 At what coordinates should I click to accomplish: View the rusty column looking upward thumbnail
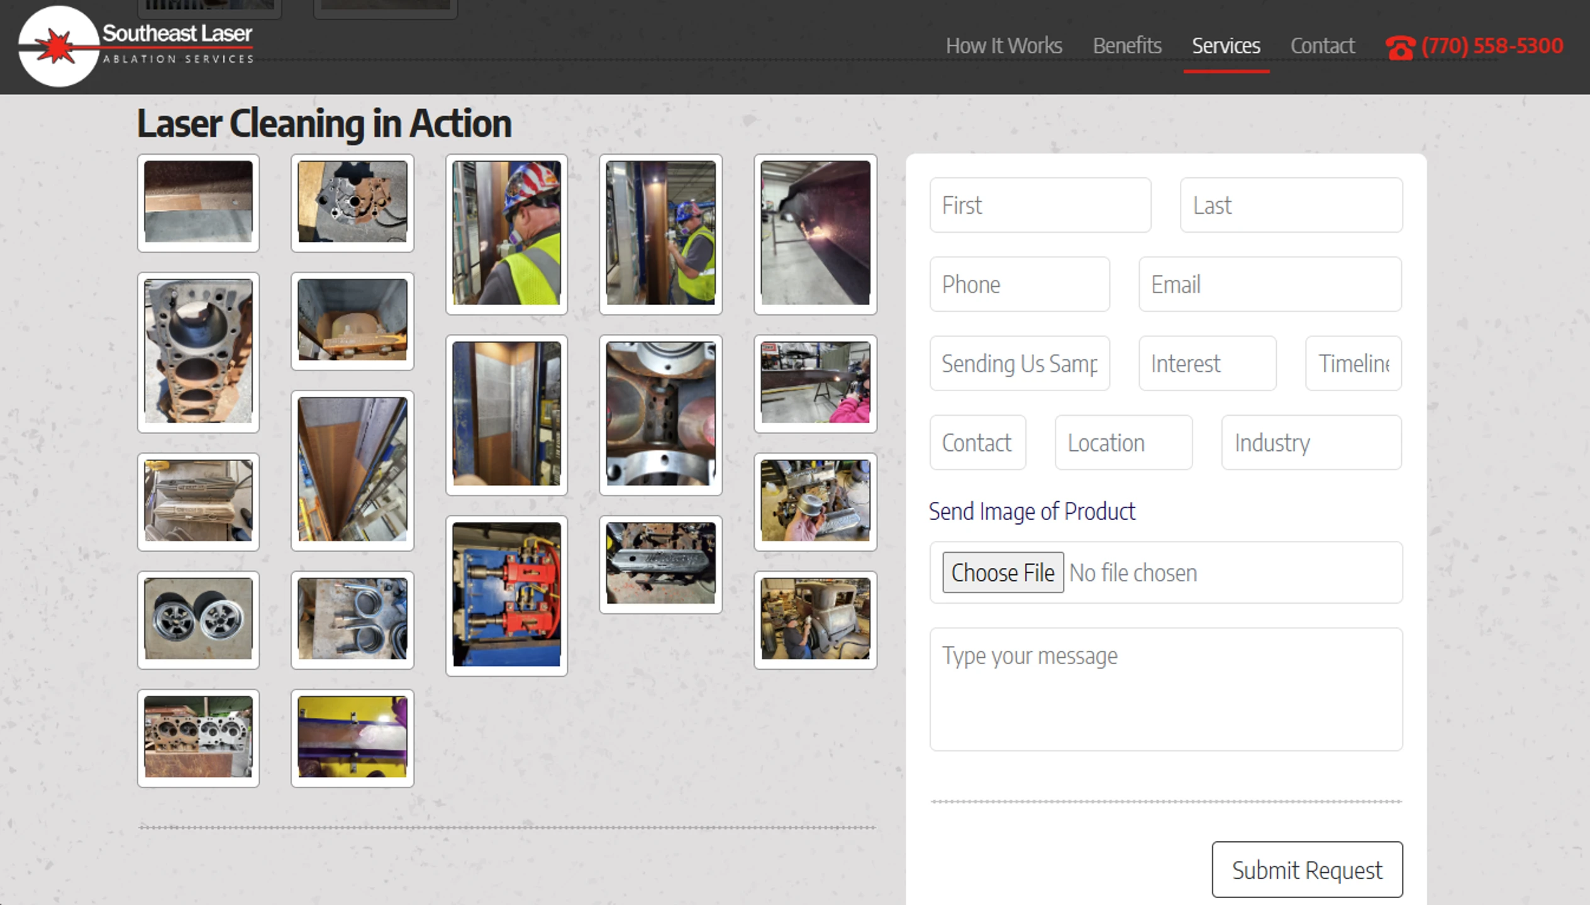coord(352,470)
